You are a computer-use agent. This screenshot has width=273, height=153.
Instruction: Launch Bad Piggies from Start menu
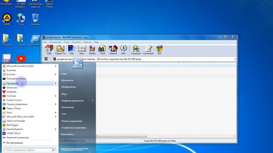coord(30,125)
